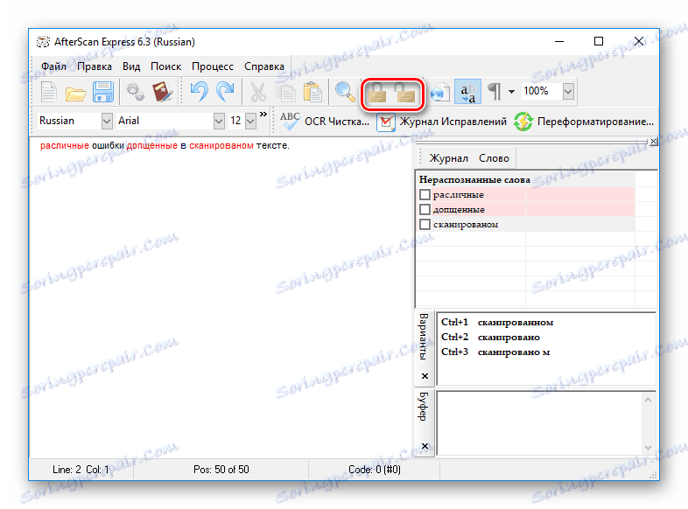Paste from the clipboard icon
The width and height of the screenshot is (688, 509).
point(312,92)
